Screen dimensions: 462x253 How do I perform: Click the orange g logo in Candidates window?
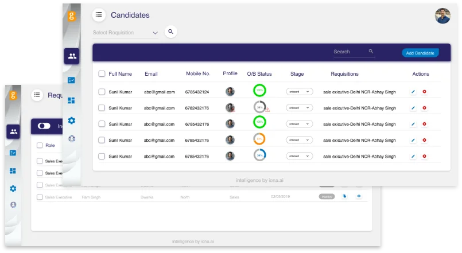coord(72,16)
